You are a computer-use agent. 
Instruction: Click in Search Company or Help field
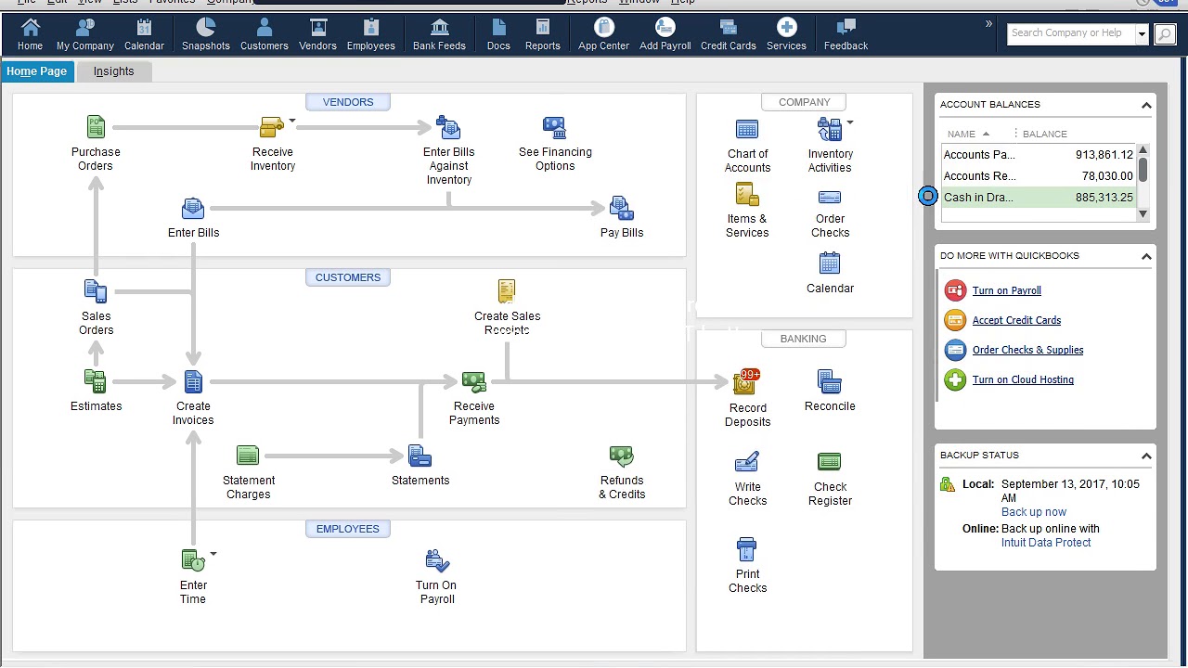1070,33
